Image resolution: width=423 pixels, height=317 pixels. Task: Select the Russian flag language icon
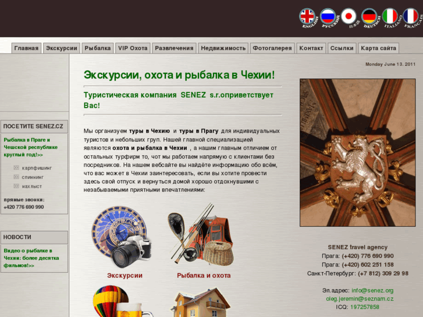(x=328, y=17)
